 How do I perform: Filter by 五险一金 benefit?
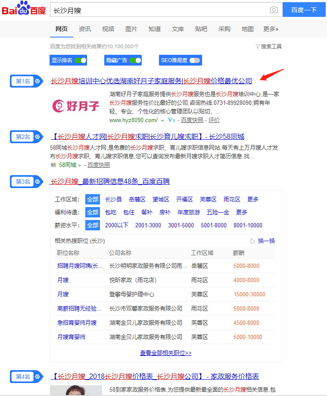[218, 212]
